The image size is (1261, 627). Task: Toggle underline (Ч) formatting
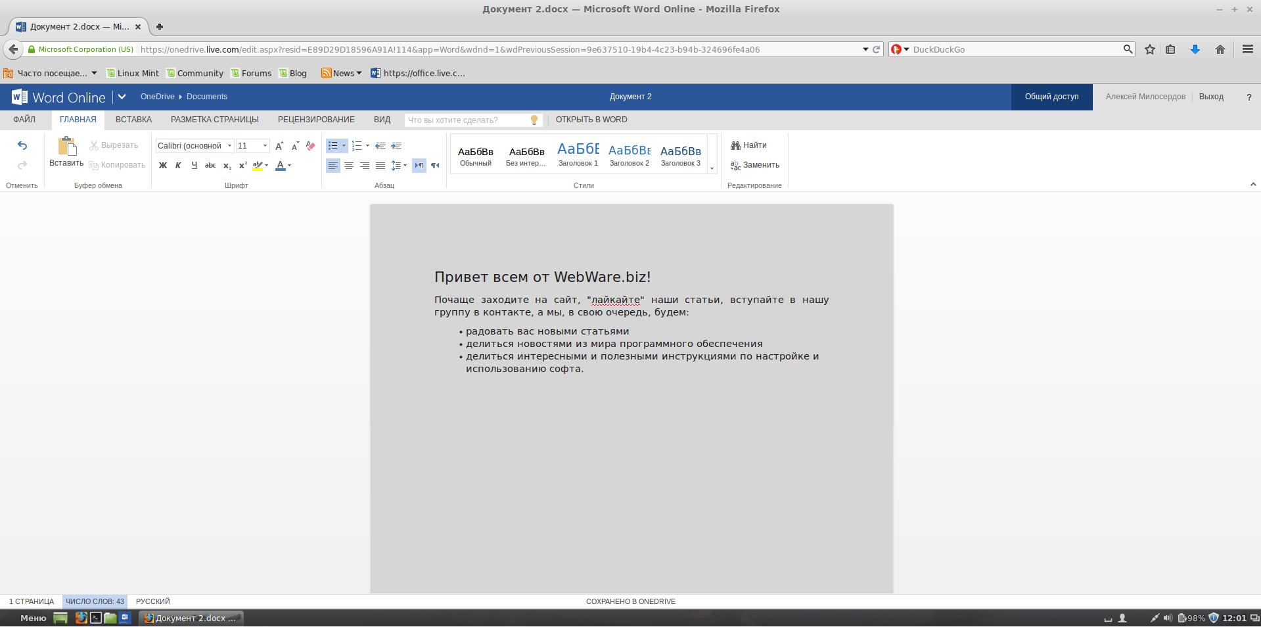(x=194, y=166)
